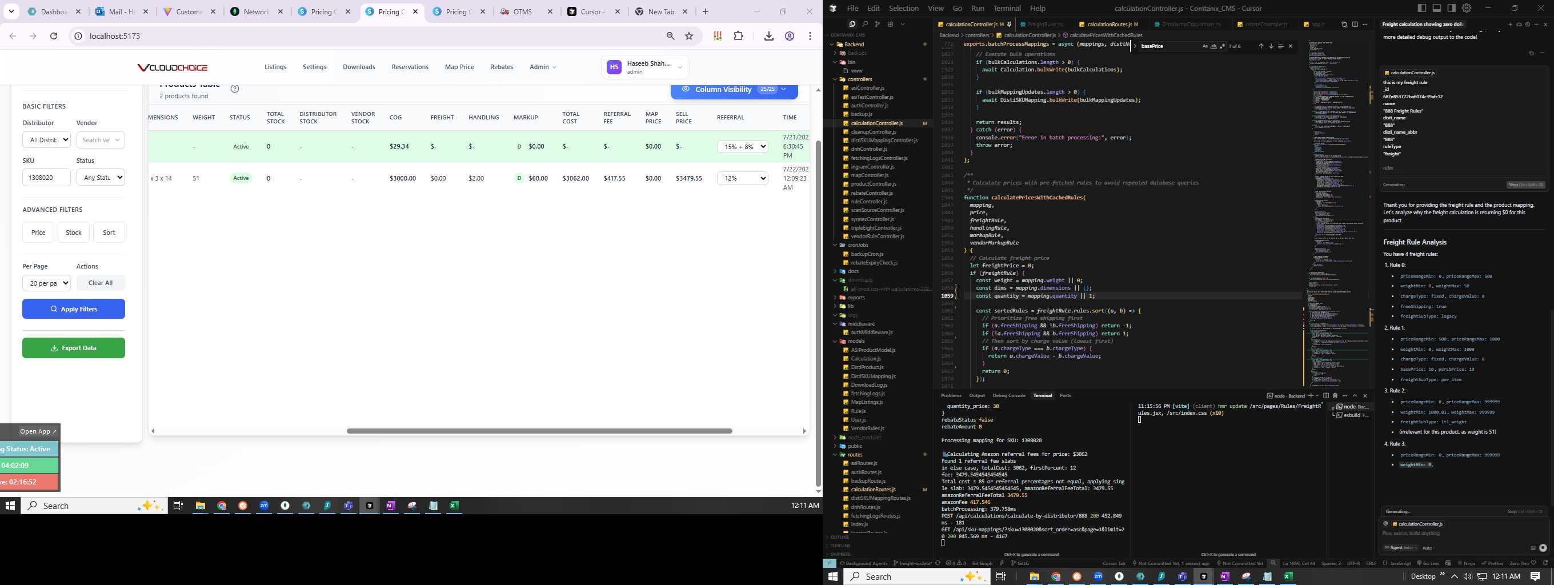
Task: Open Explorer view in Cursor sidebar
Action: (x=852, y=24)
